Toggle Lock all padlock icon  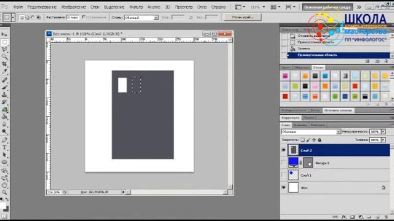[x=320, y=140]
